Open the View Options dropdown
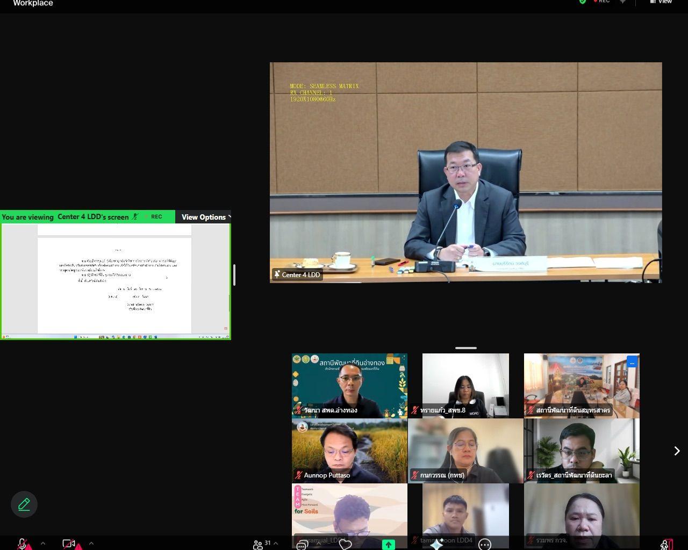This screenshot has width=688, height=550. [x=205, y=217]
